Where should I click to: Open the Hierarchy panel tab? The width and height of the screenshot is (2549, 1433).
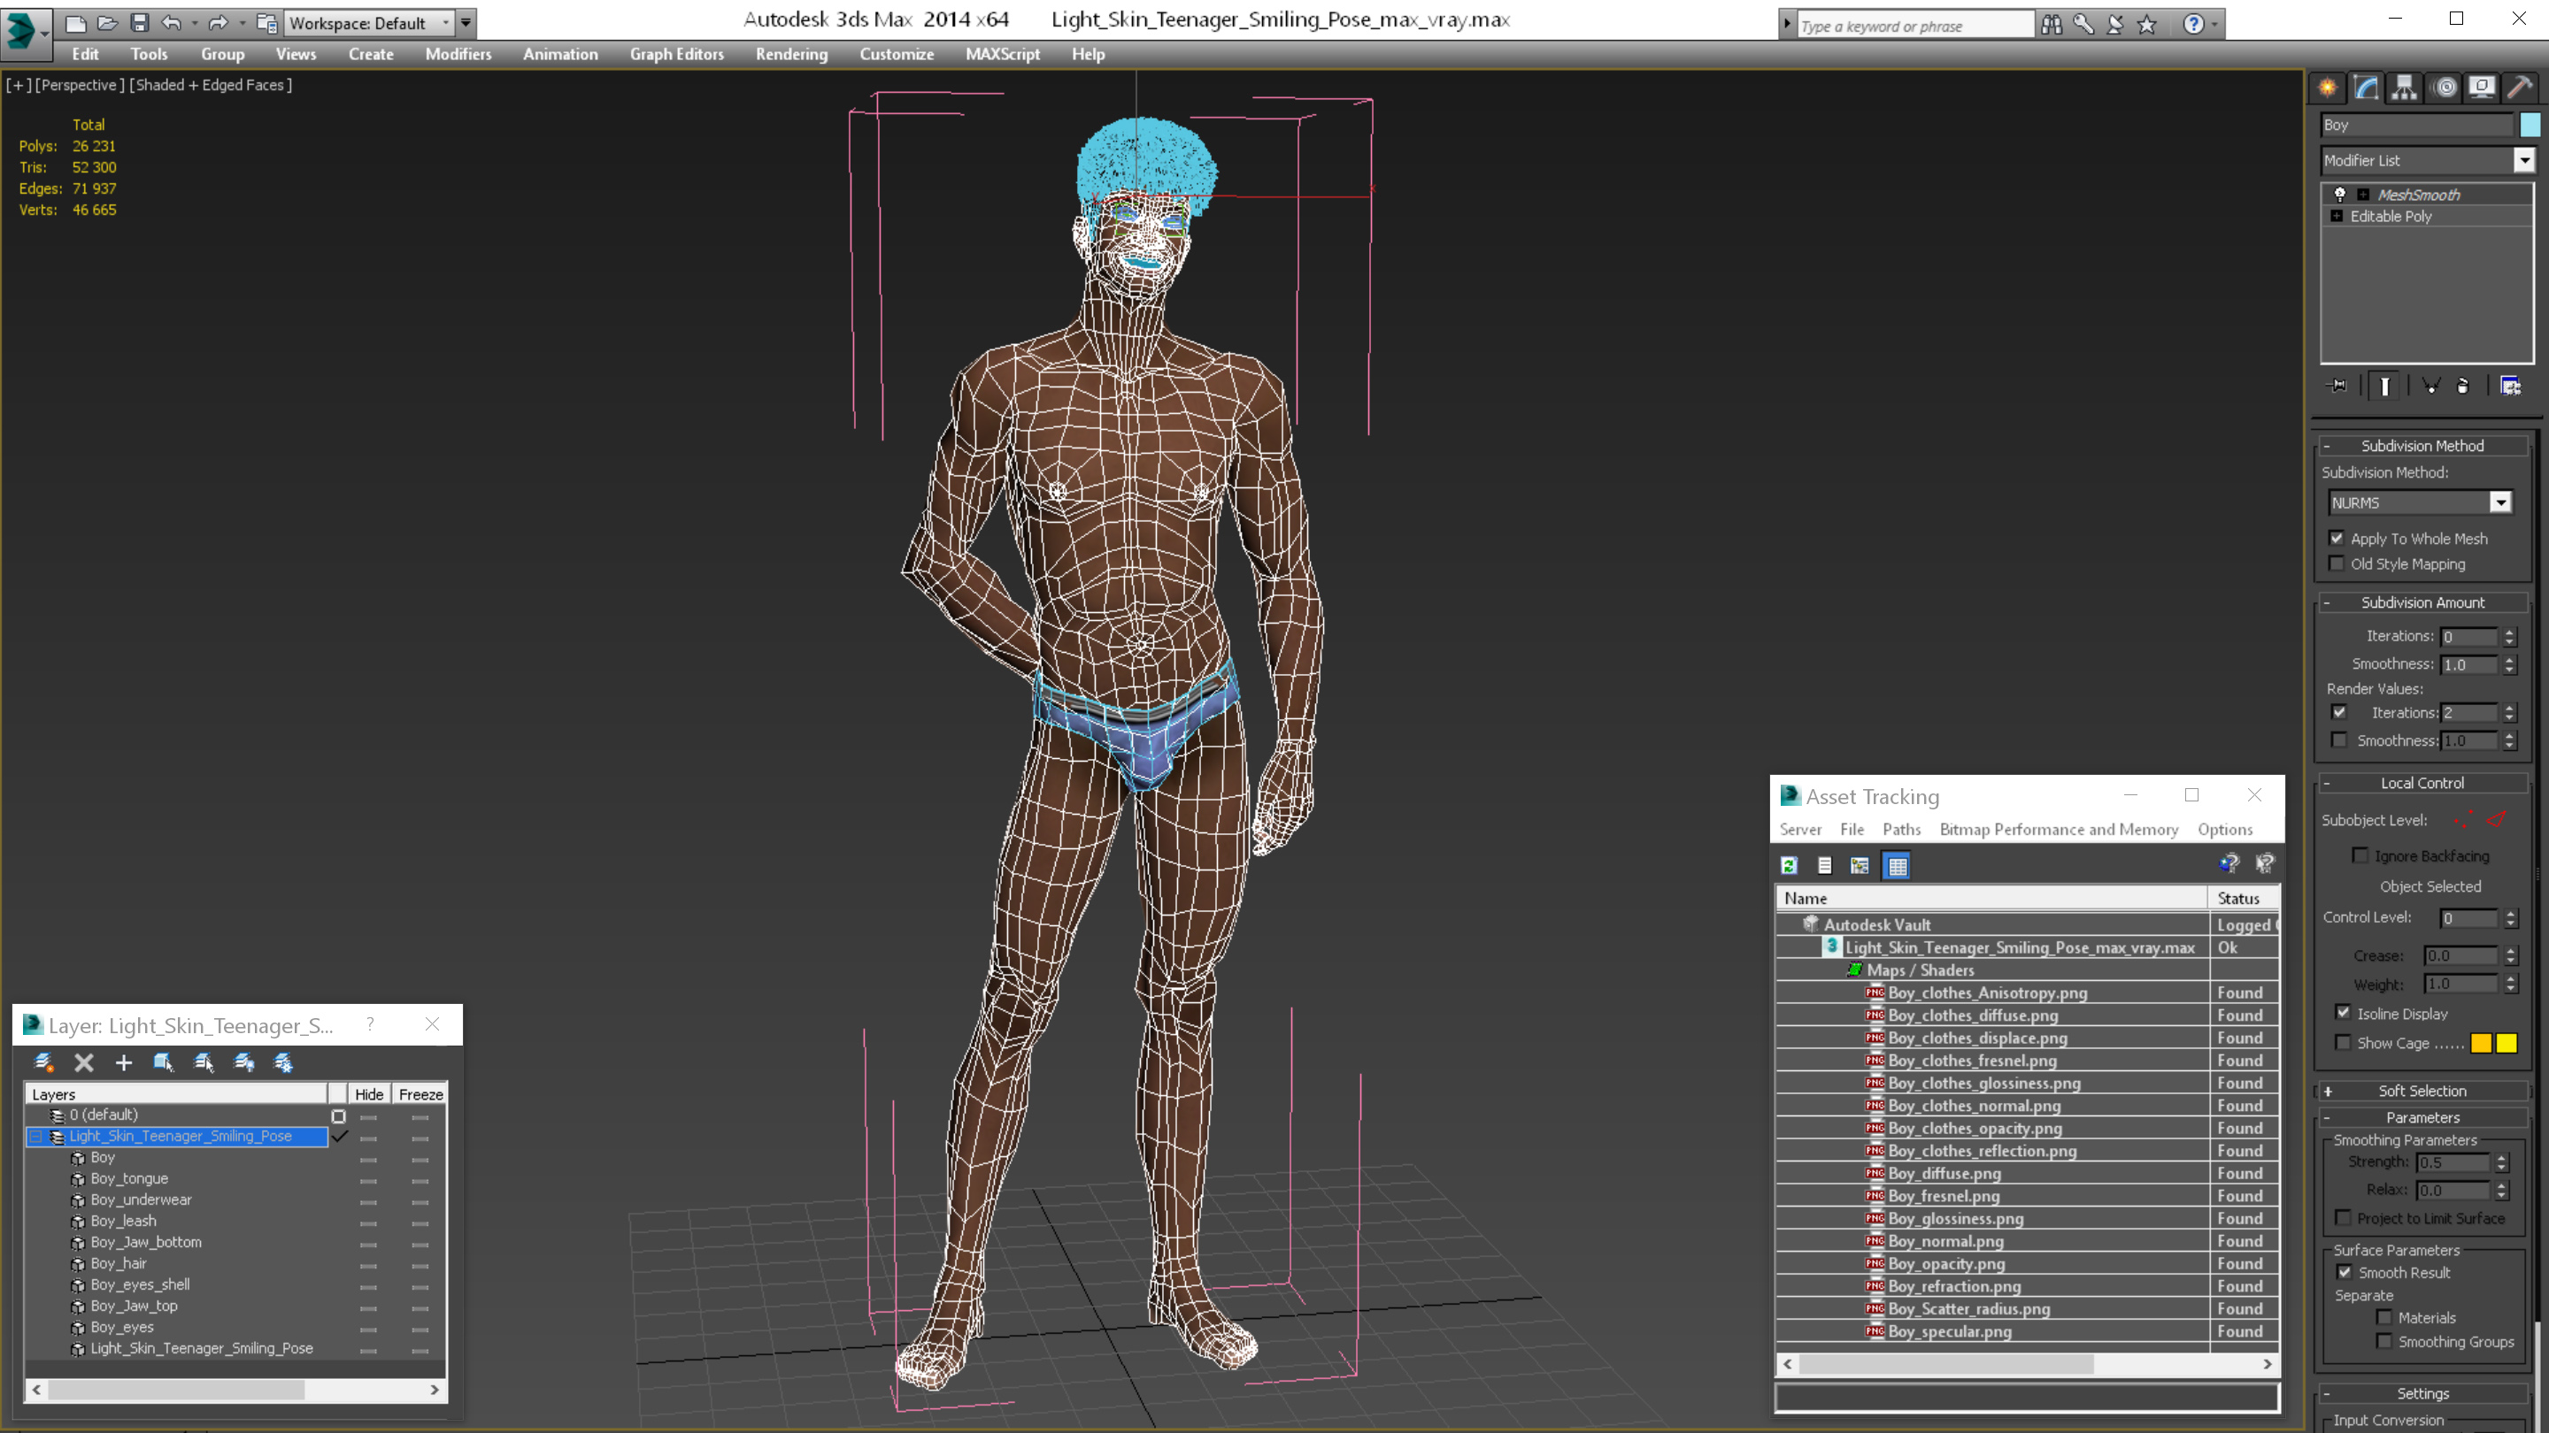click(2405, 87)
